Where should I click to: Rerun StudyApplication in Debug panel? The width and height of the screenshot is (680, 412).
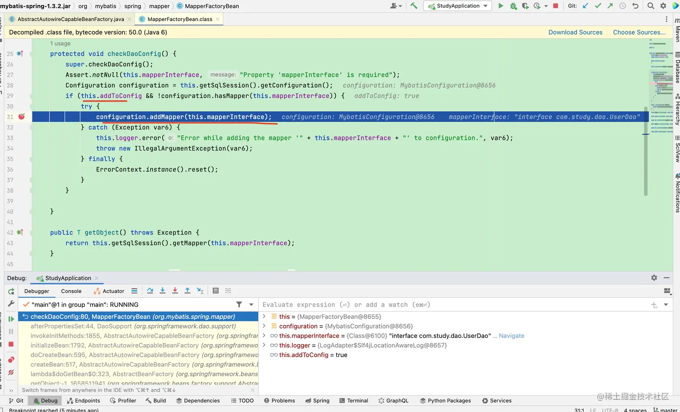(11, 291)
